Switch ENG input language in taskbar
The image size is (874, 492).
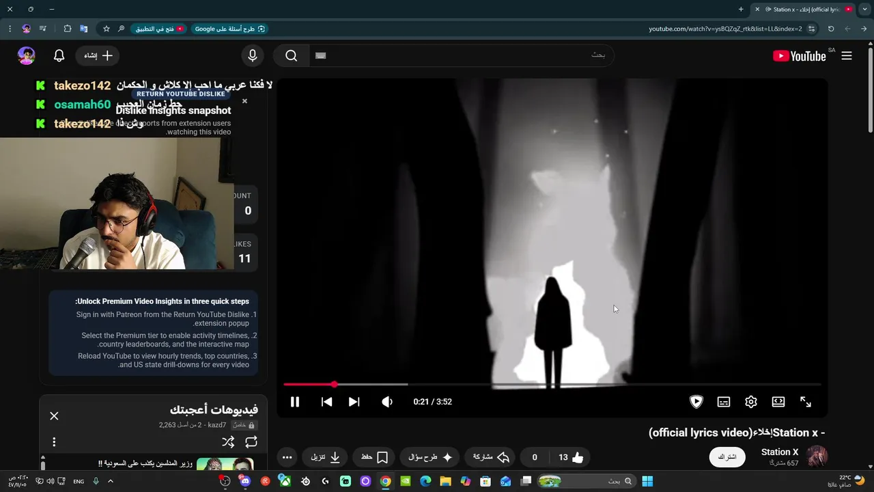79,481
